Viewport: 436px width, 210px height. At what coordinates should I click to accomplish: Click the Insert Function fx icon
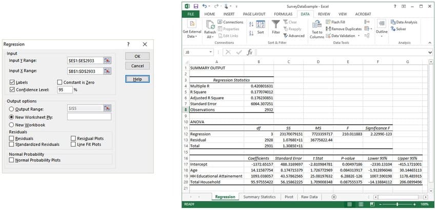pyautogui.click(x=249, y=52)
